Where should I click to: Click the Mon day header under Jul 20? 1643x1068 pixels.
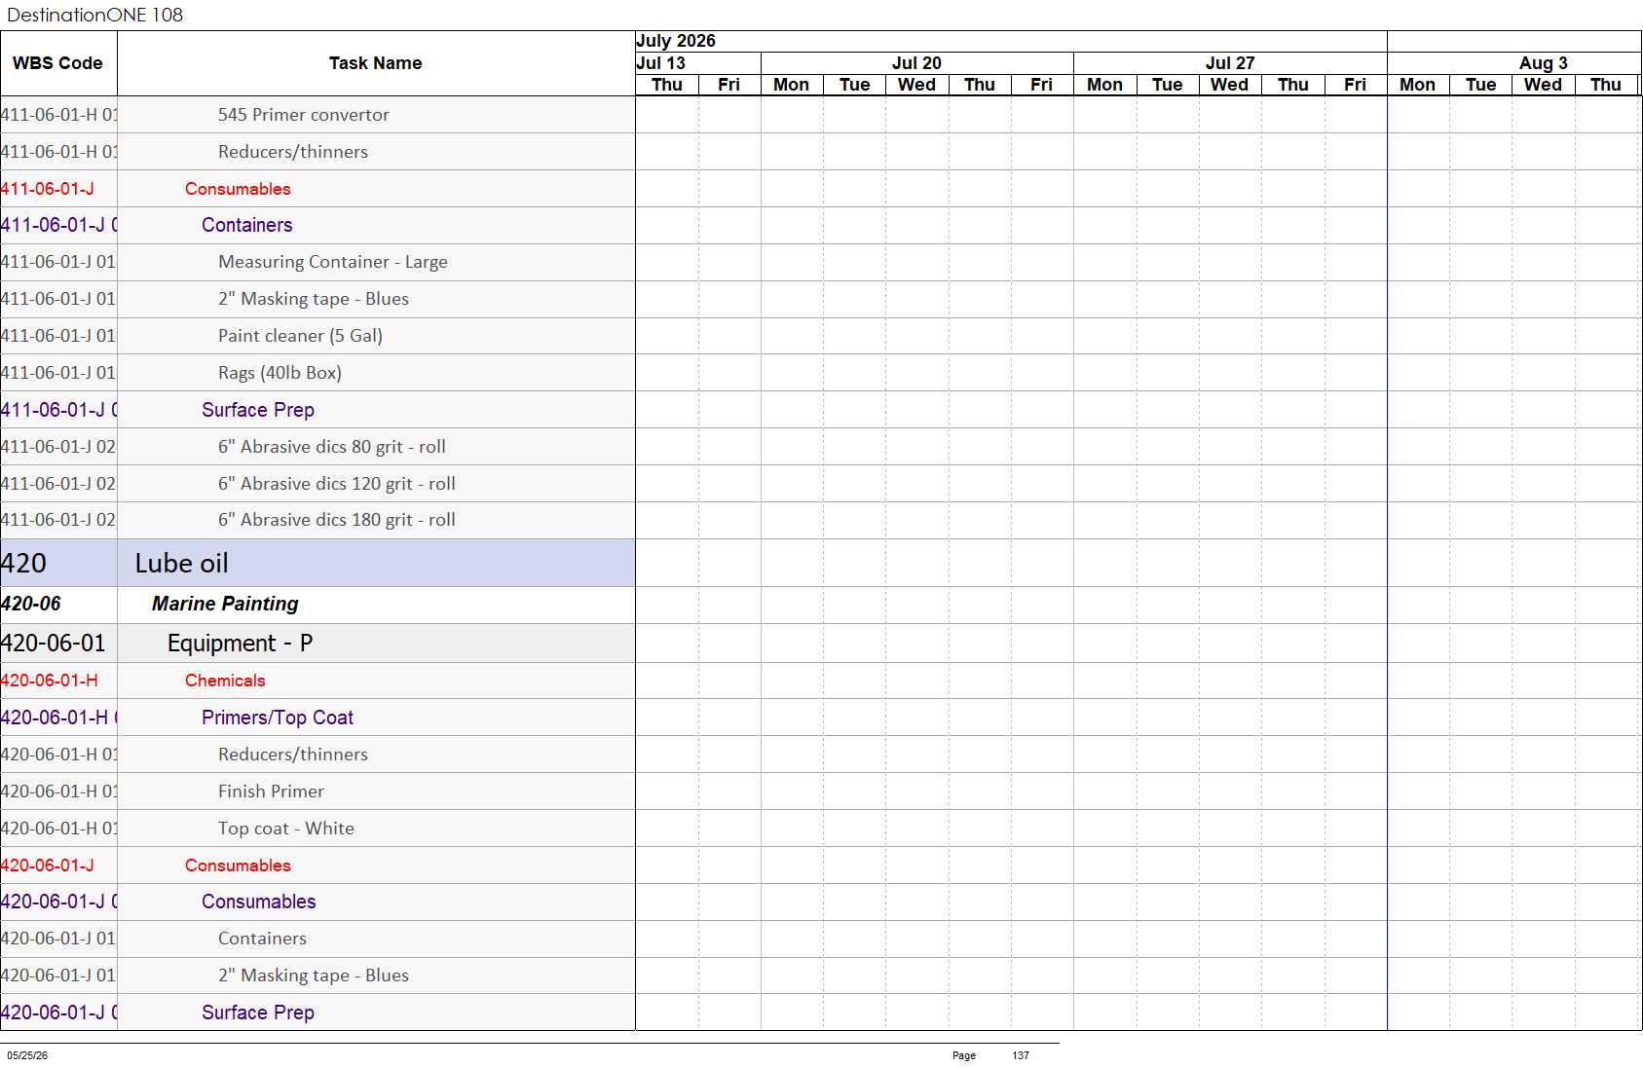tap(792, 85)
